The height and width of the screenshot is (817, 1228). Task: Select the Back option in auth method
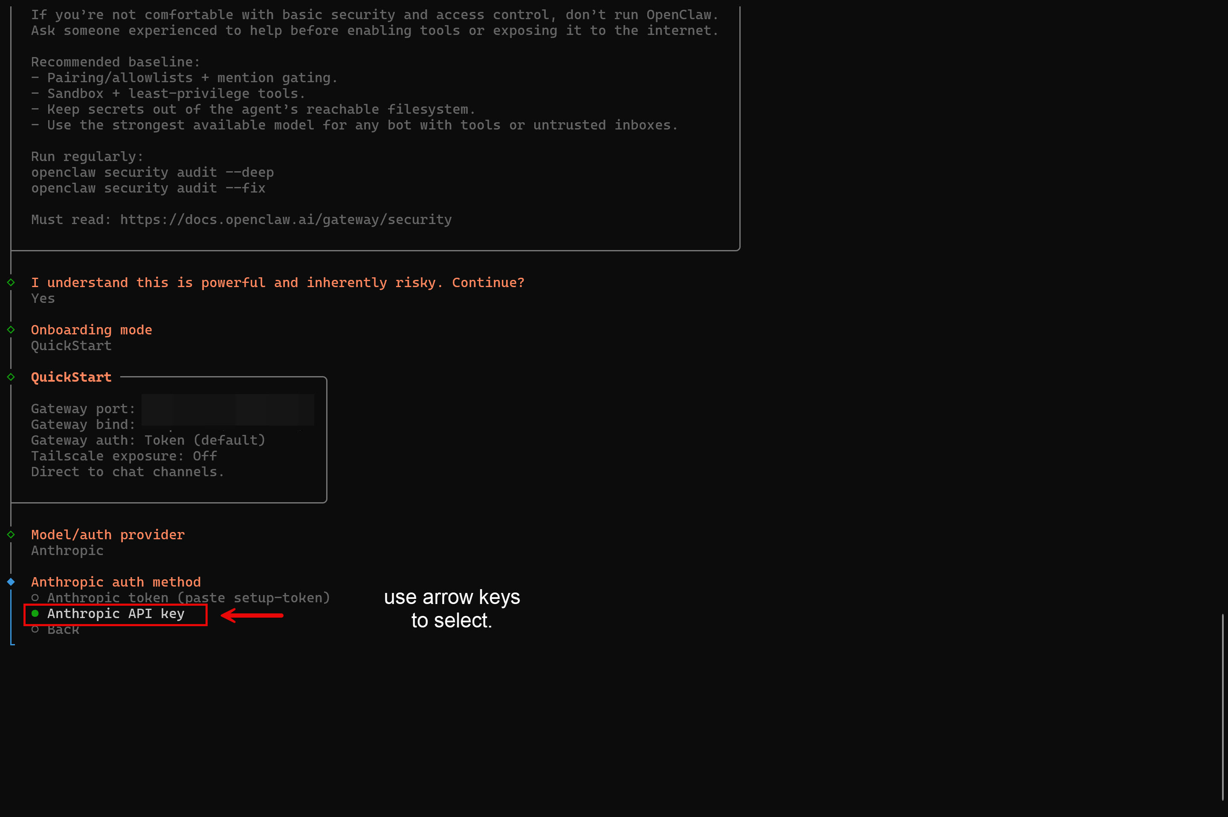coord(55,630)
